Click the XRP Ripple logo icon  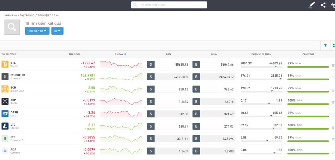(x=5, y=101)
